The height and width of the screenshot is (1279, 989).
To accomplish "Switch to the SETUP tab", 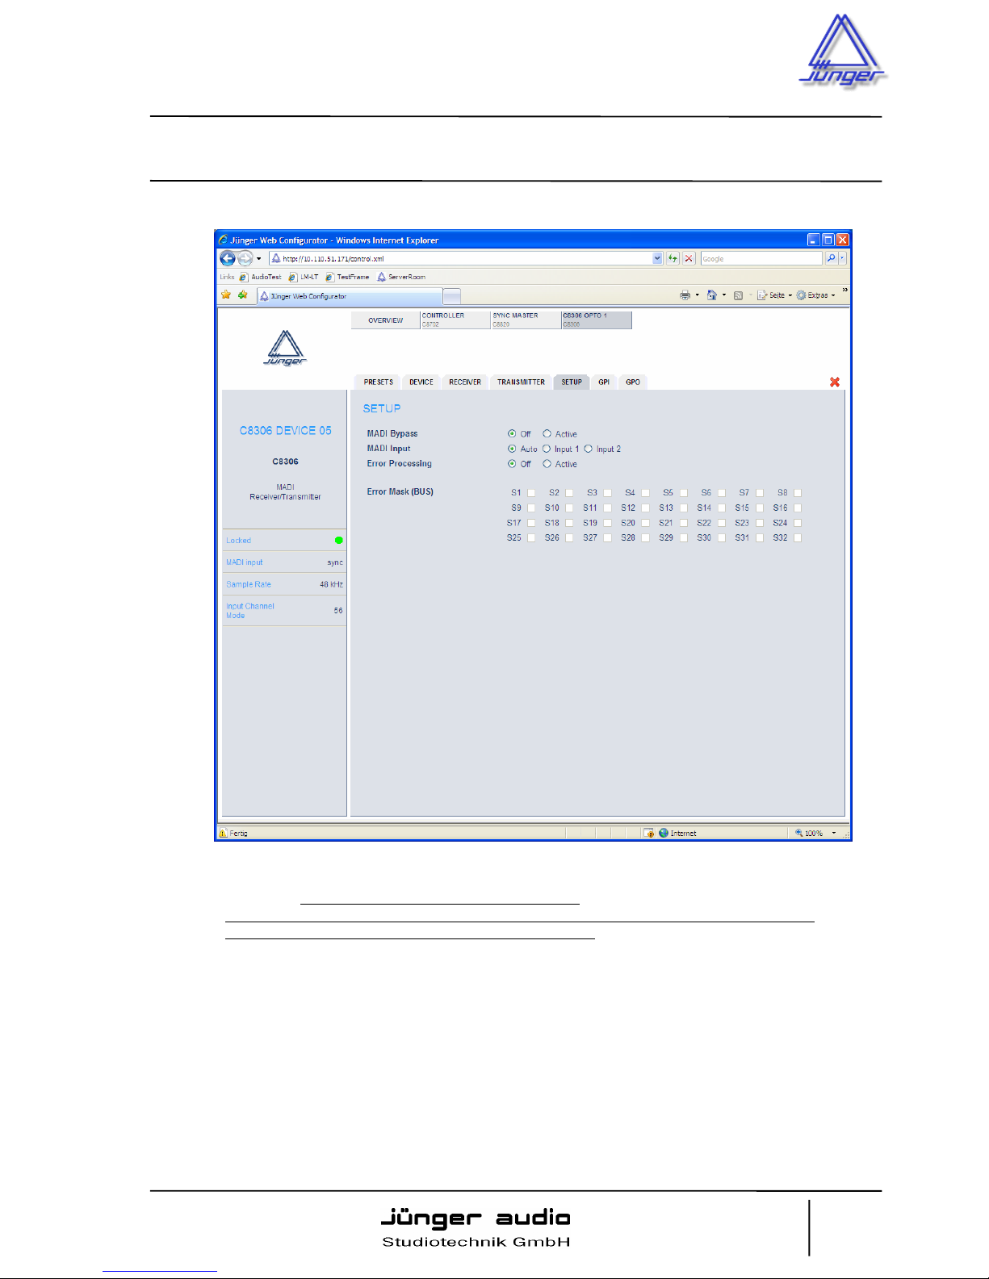I will [x=572, y=382].
